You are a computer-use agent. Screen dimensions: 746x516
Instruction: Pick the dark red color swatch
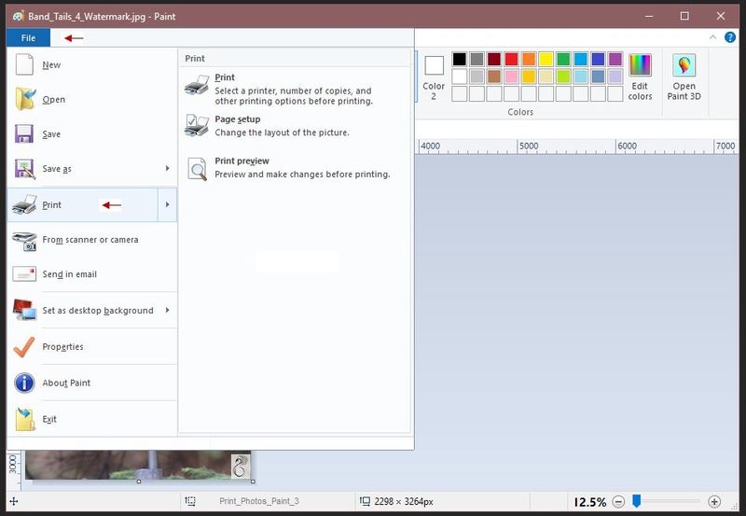[494, 59]
